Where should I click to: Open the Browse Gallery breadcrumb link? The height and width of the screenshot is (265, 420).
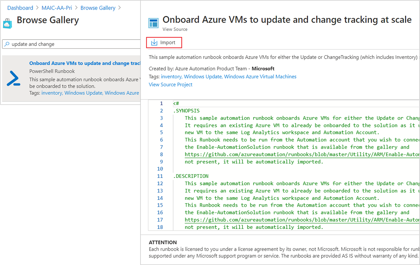[98, 8]
